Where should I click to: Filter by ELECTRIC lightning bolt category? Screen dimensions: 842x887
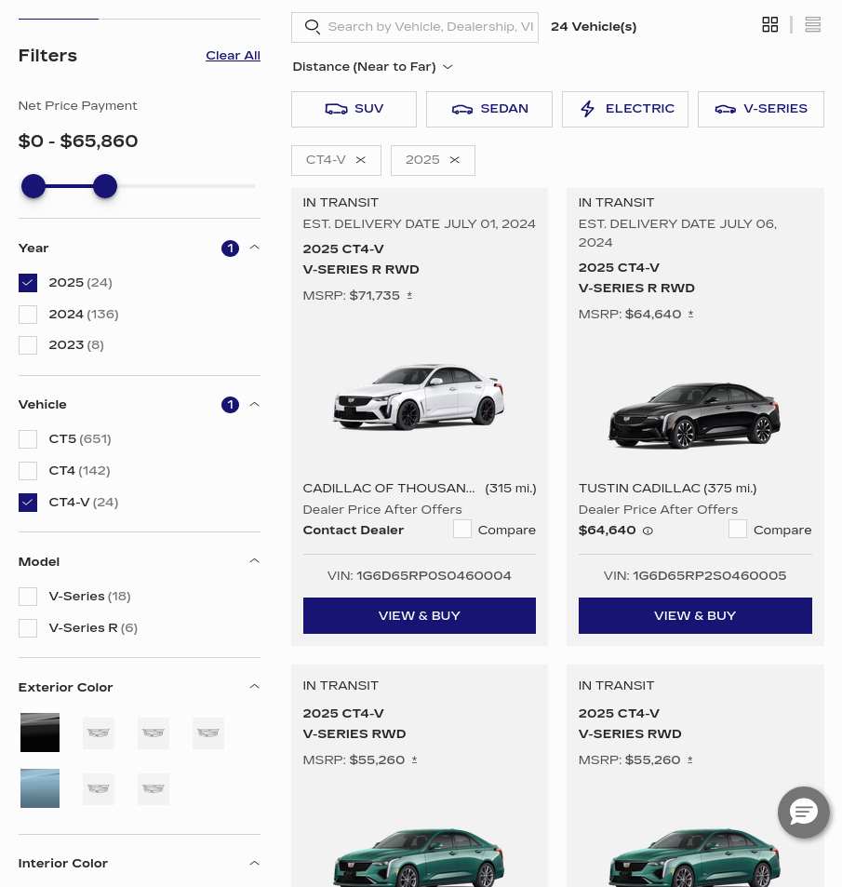pyautogui.click(x=625, y=109)
